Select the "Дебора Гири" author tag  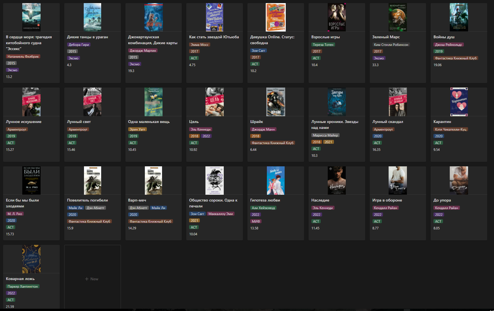pos(79,45)
